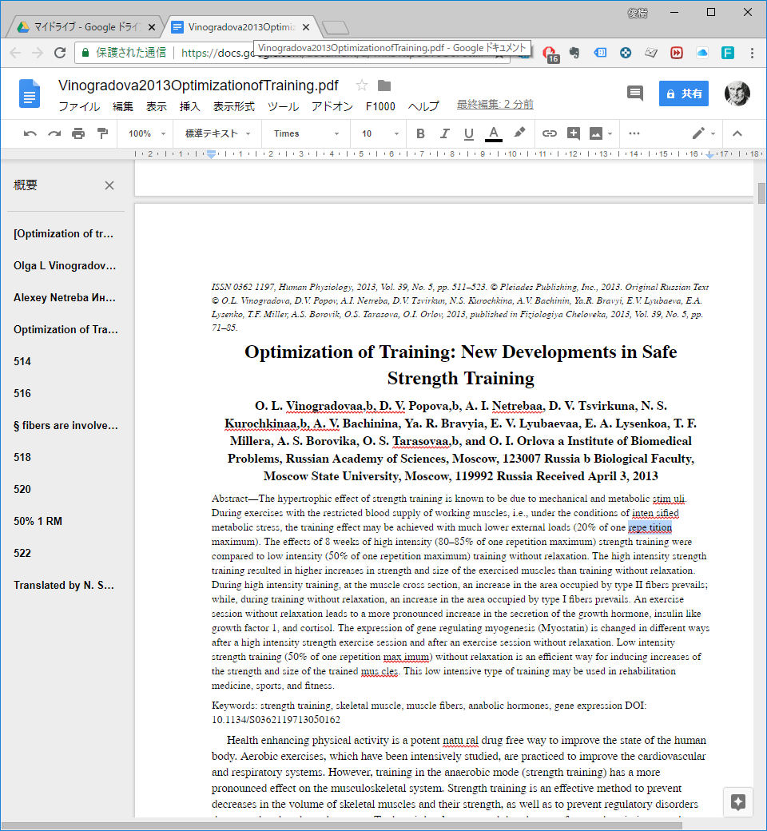The image size is (767, 831).
Task: Open the comment history speech bubble
Action: [635, 93]
